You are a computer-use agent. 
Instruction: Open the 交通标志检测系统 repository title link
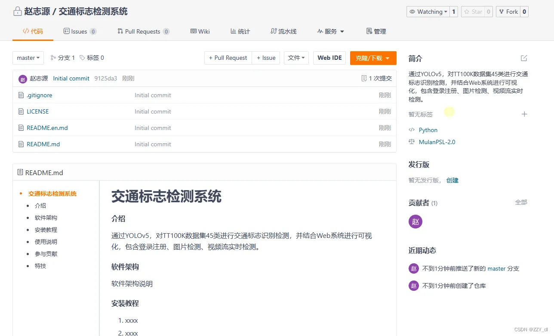93,12
